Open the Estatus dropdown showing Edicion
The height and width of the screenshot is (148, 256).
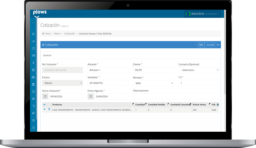(x=62, y=83)
